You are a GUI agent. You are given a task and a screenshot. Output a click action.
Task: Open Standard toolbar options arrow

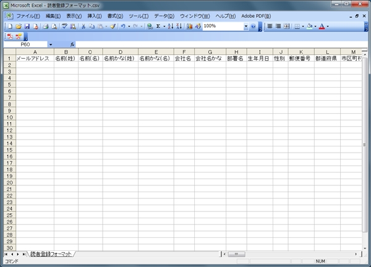[260, 27]
